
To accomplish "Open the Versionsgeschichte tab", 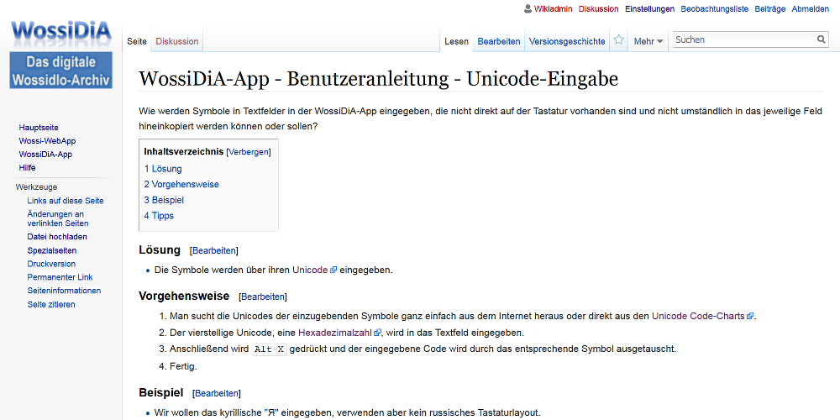I will pyautogui.click(x=567, y=41).
